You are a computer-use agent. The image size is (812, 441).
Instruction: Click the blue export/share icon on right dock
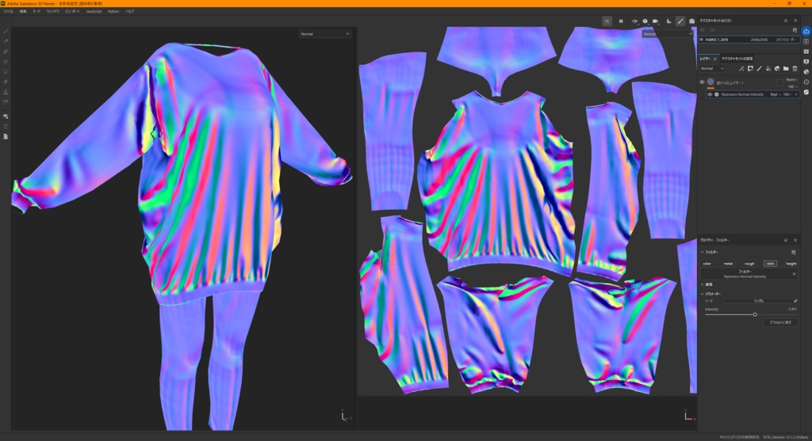coord(806,31)
